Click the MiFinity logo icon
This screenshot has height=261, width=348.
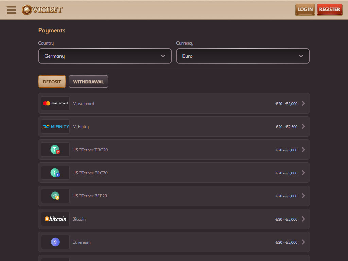pyautogui.click(x=55, y=126)
